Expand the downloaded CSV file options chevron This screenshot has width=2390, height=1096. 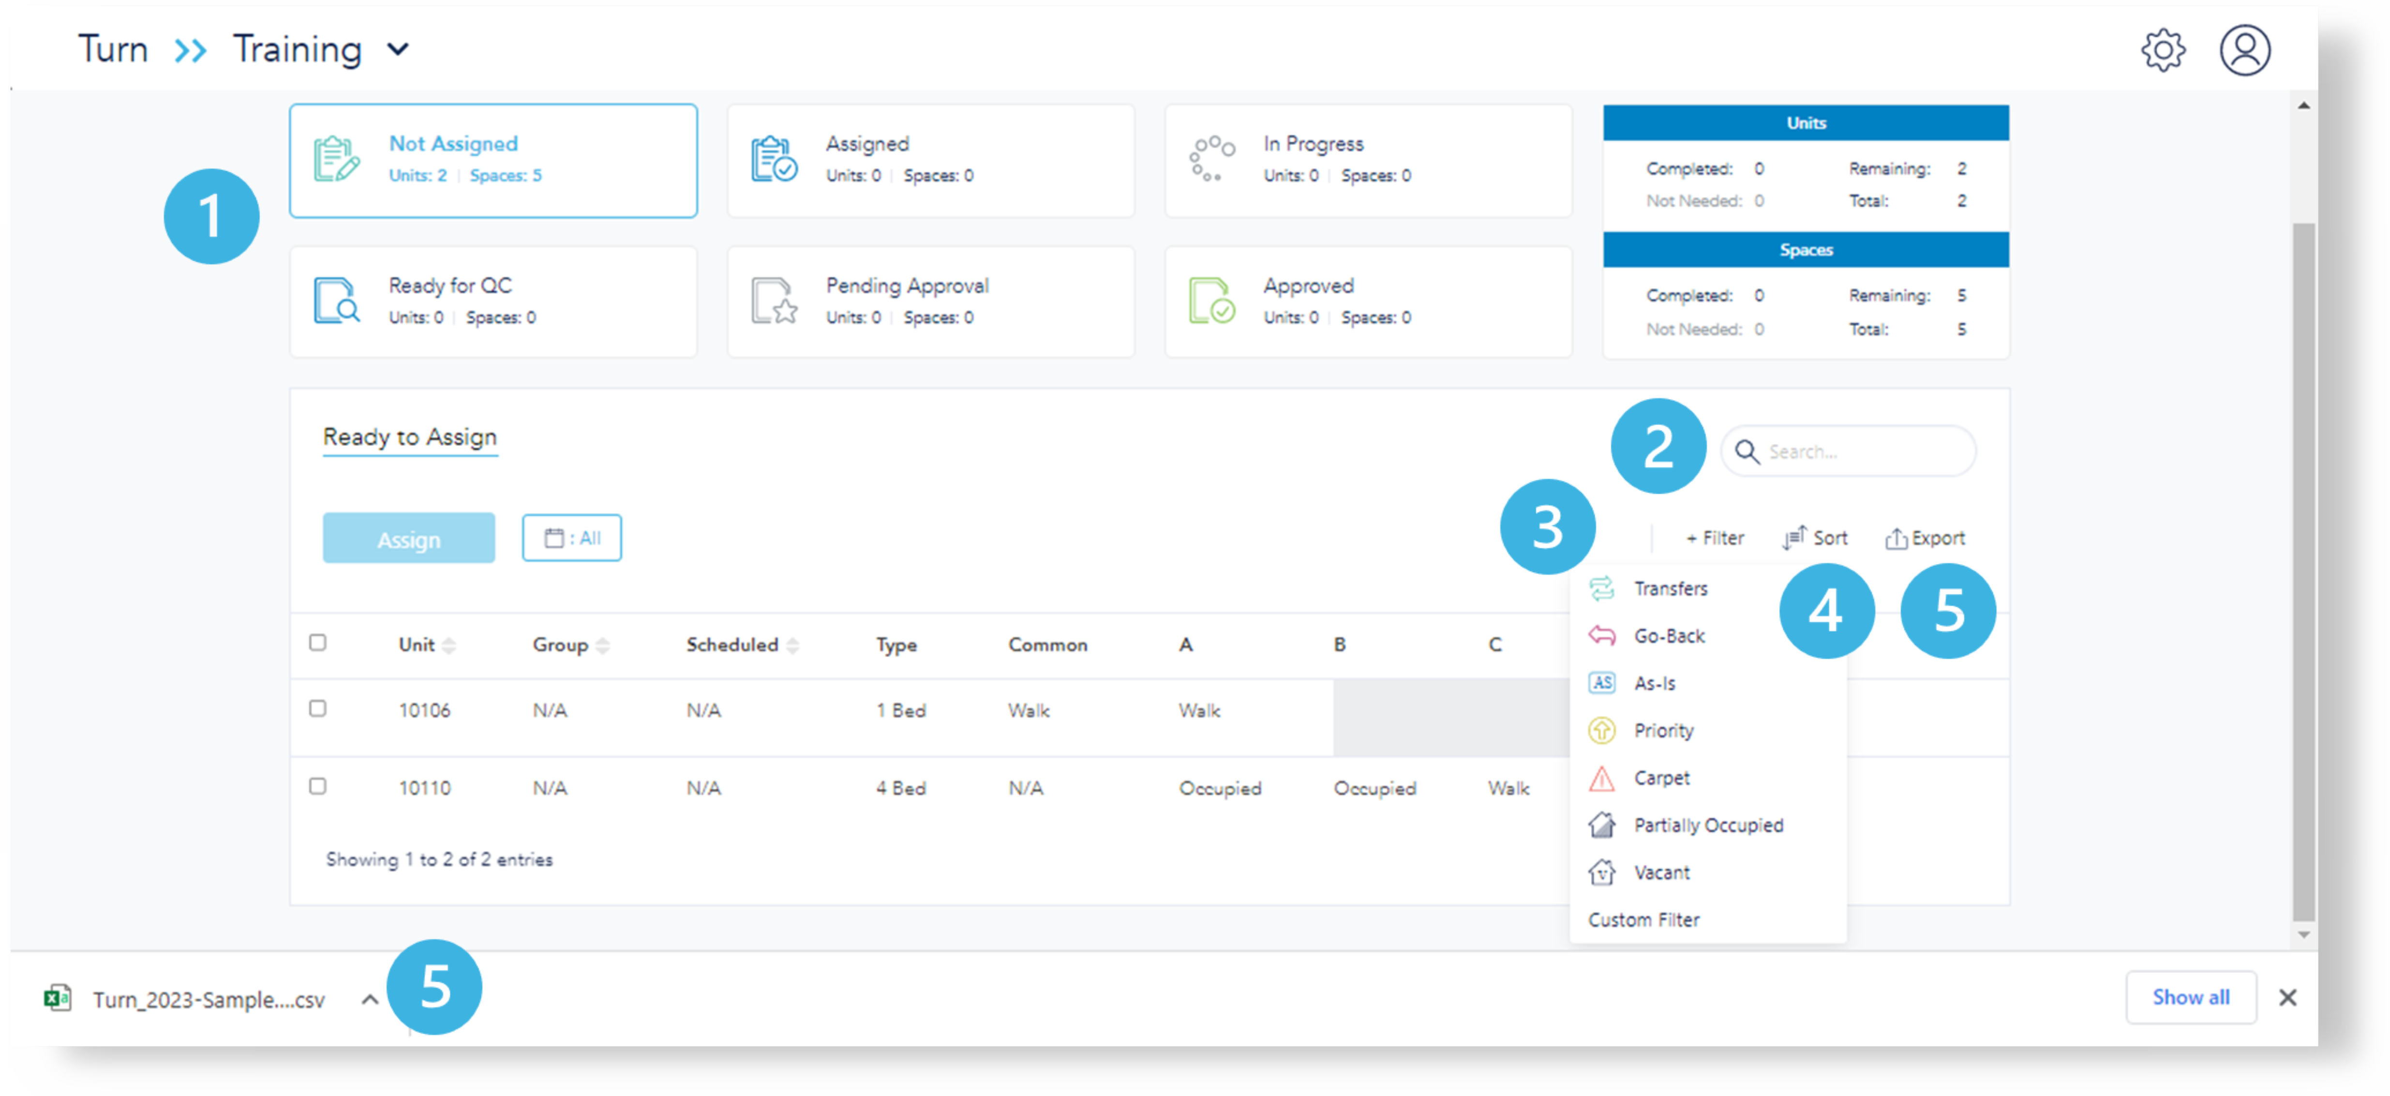tap(369, 1000)
